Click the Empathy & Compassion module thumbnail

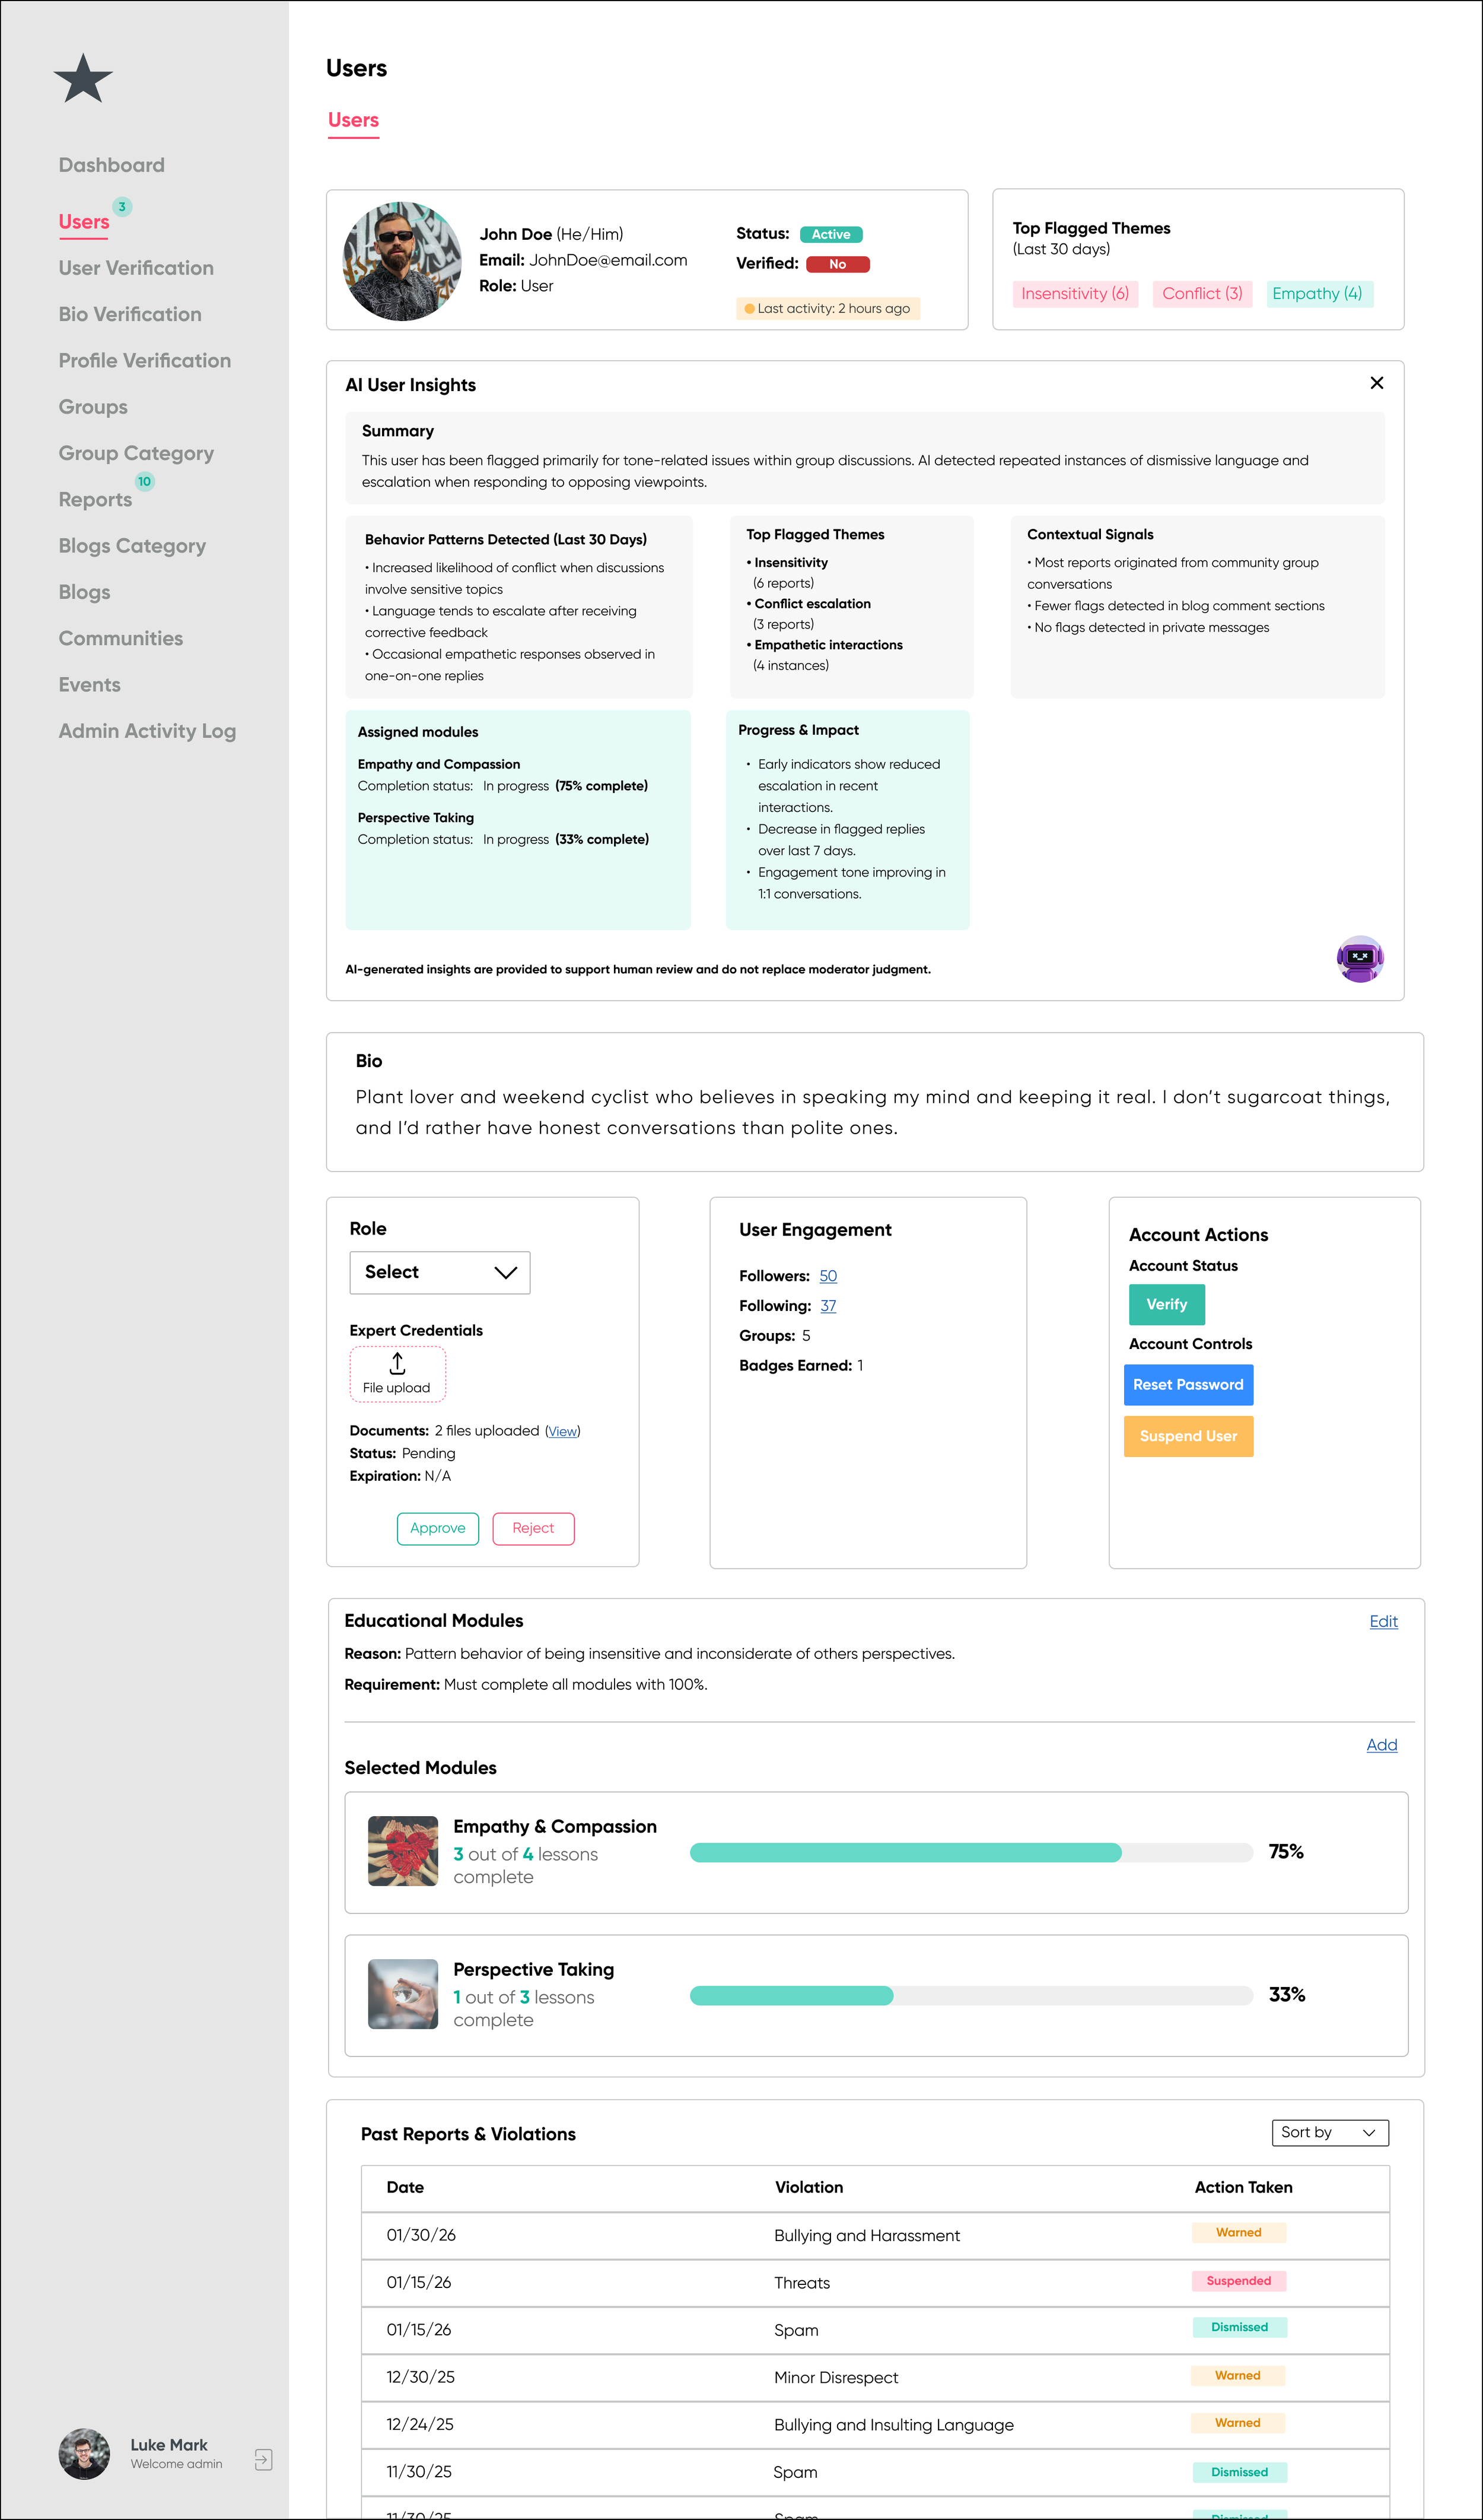(x=403, y=1851)
